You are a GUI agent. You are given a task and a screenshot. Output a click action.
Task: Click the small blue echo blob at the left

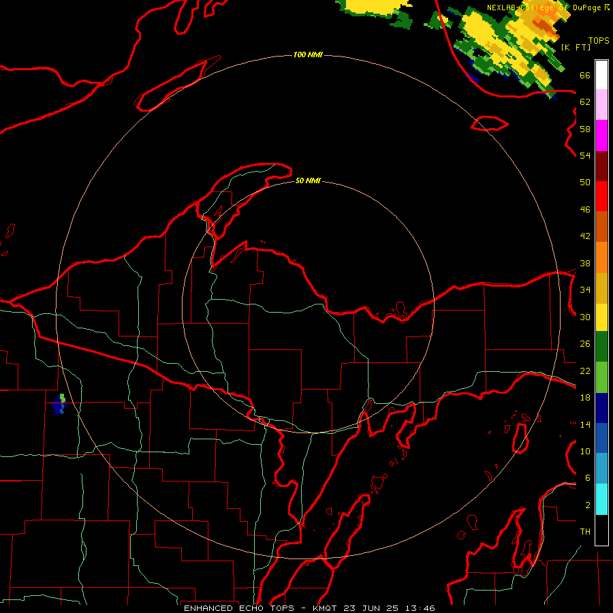[59, 405]
